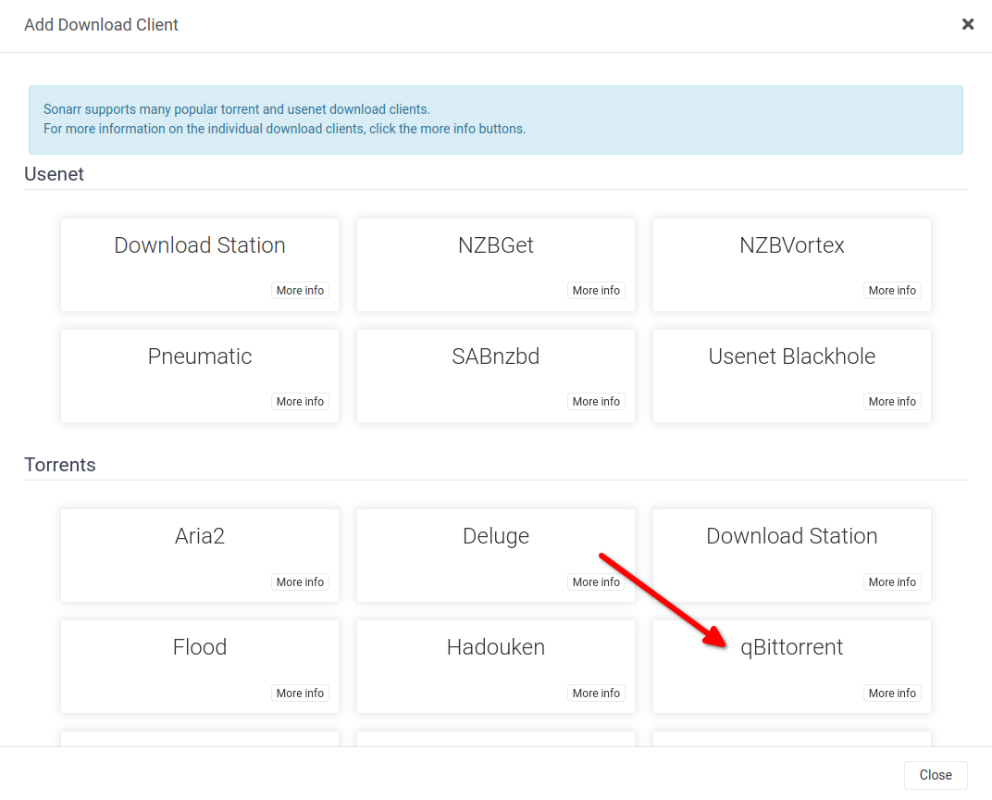Select the qBittorrent client card
This screenshot has height=800, width=992.
791,667
